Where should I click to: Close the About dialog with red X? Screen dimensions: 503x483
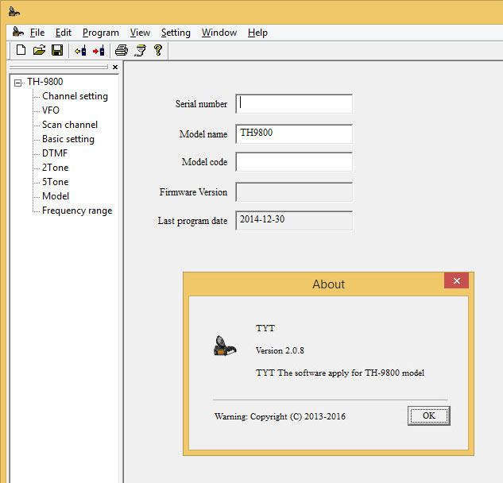[456, 280]
